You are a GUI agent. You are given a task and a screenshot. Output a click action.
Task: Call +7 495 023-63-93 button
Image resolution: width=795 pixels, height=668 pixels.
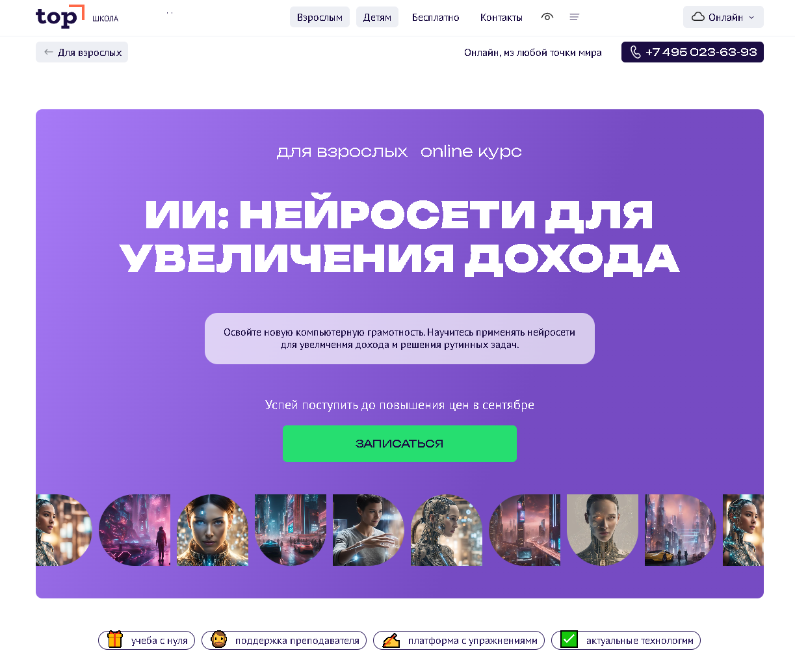point(692,52)
